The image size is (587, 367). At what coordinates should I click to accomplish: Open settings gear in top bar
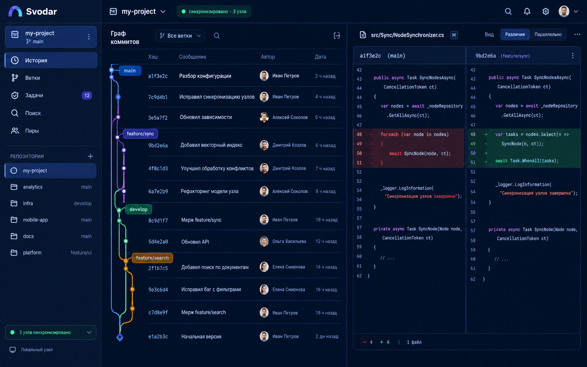pyautogui.click(x=546, y=11)
